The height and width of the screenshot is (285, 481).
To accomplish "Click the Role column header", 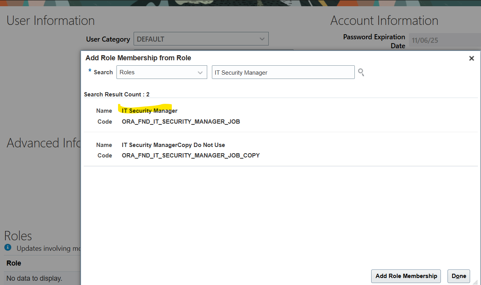I will [14, 263].
